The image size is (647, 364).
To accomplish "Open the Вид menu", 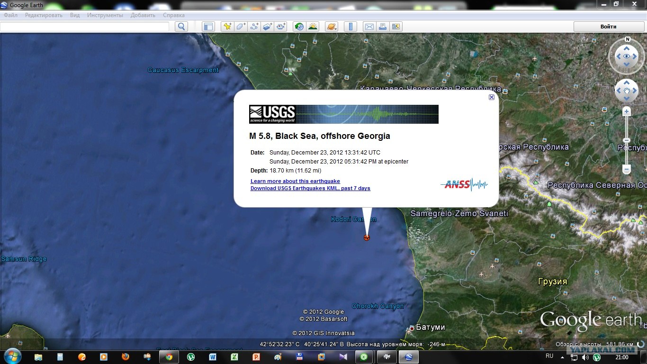I will click(75, 15).
